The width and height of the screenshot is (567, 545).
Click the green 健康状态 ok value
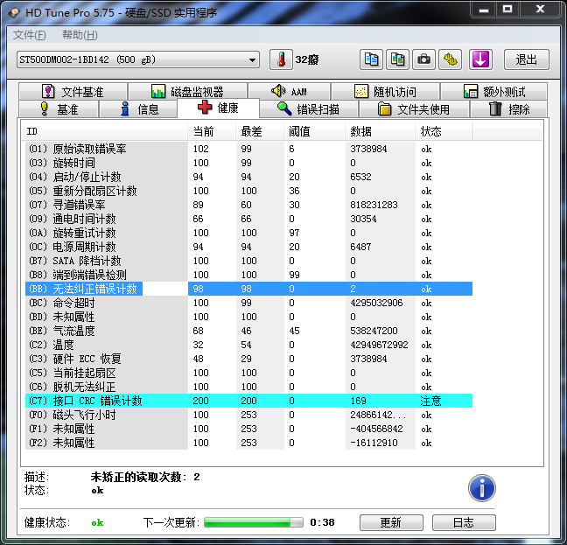point(97,522)
